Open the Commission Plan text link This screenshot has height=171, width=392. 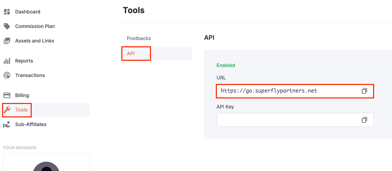tap(35, 26)
